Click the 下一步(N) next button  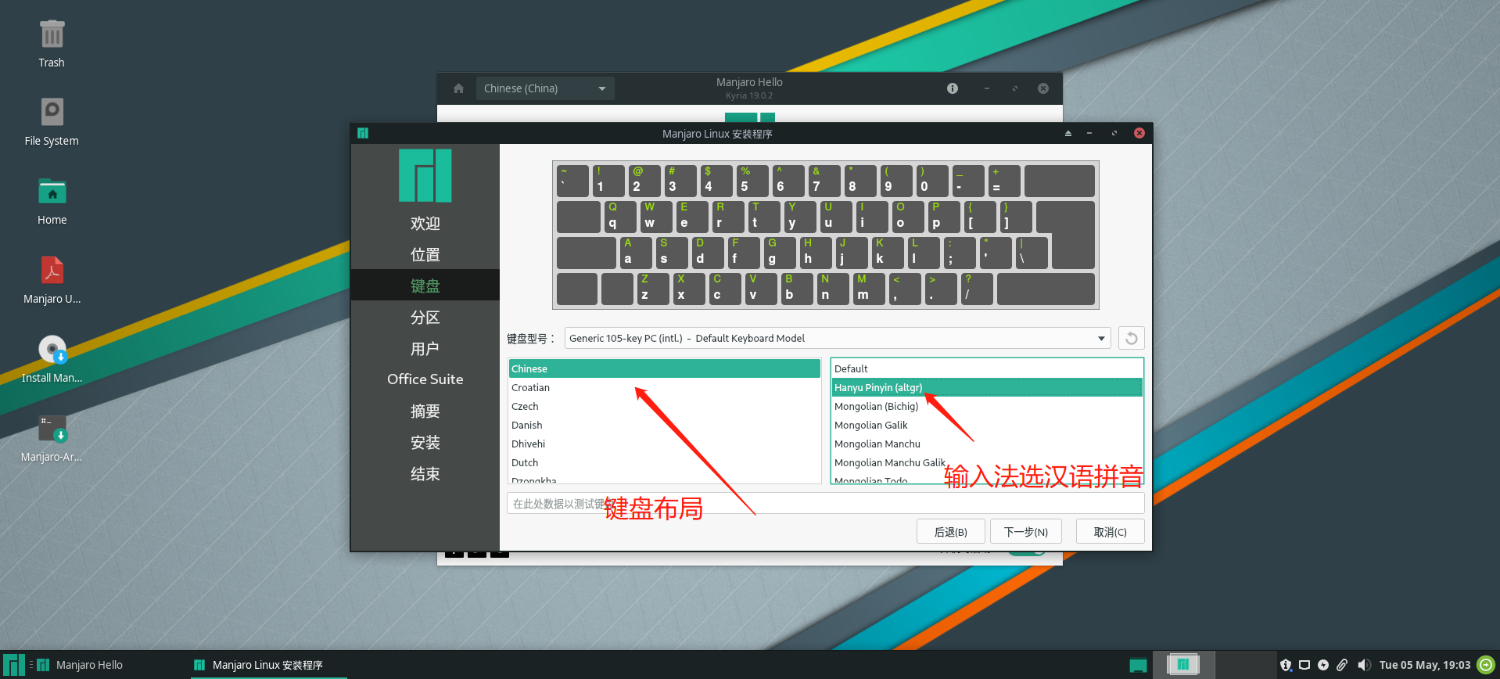1026,532
